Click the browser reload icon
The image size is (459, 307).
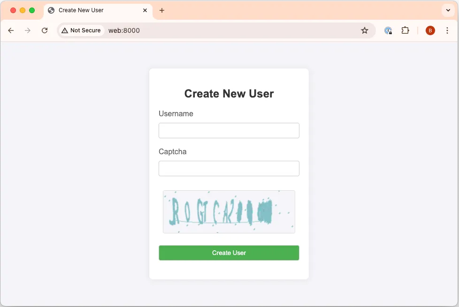pyautogui.click(x=45, y=30)
